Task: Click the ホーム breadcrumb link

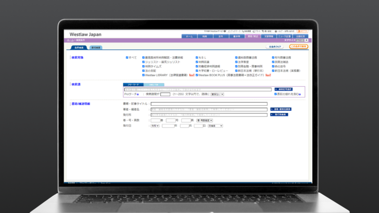Action: coord(70,40)
